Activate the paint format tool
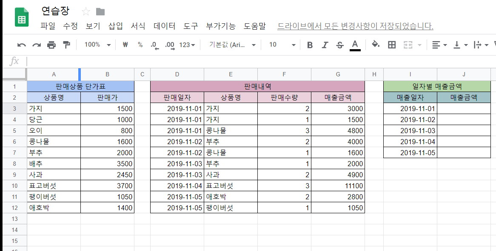Screen dimensions: 496x251 click(66, 45)
